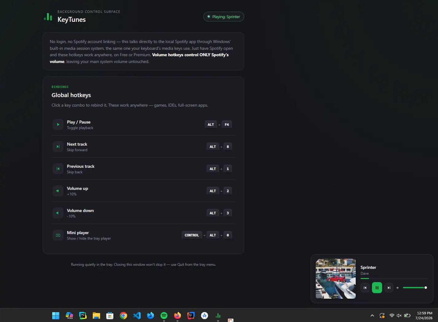Open PyCharm from the taskbar

tap(83, 316)
